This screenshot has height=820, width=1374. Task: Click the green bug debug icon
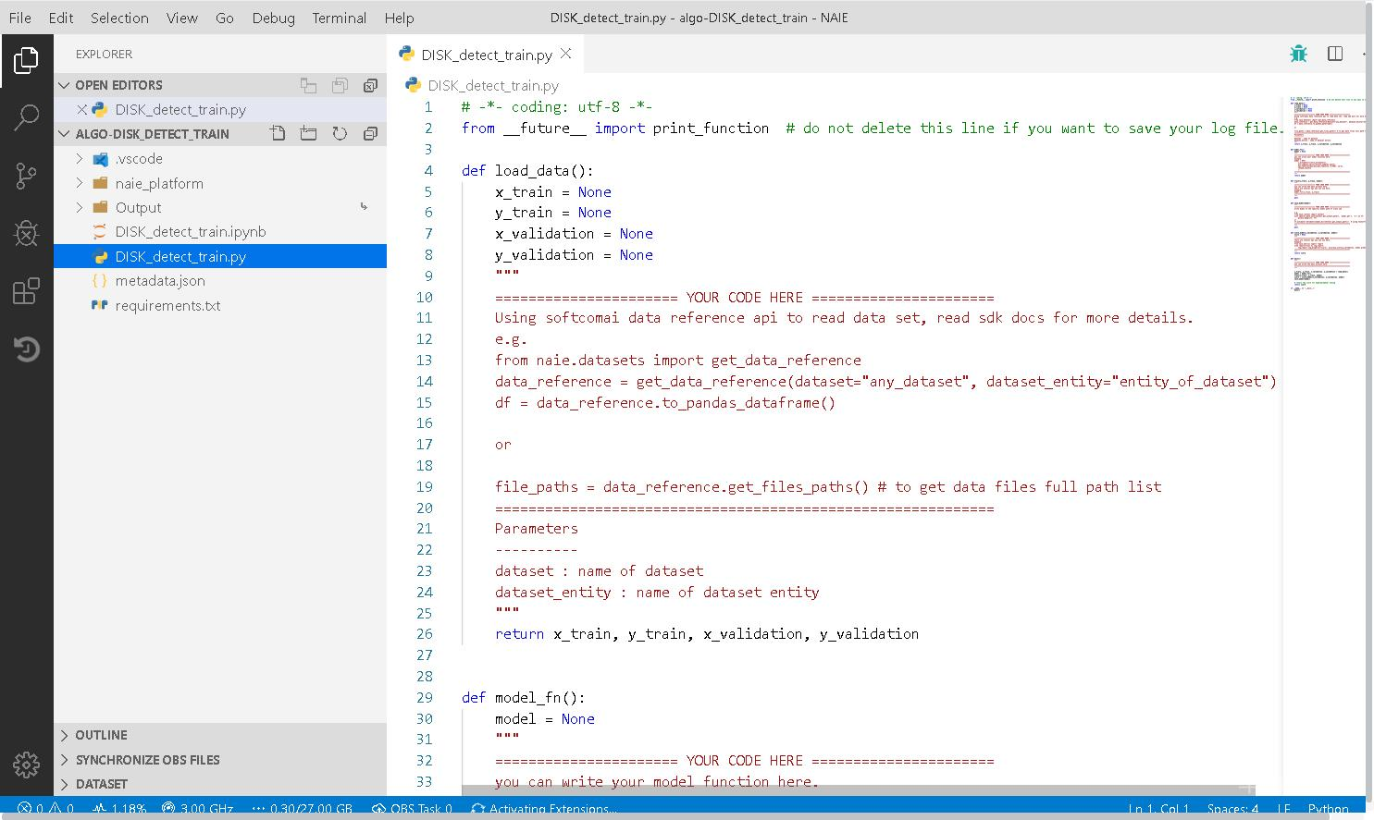pos(1298,54)
